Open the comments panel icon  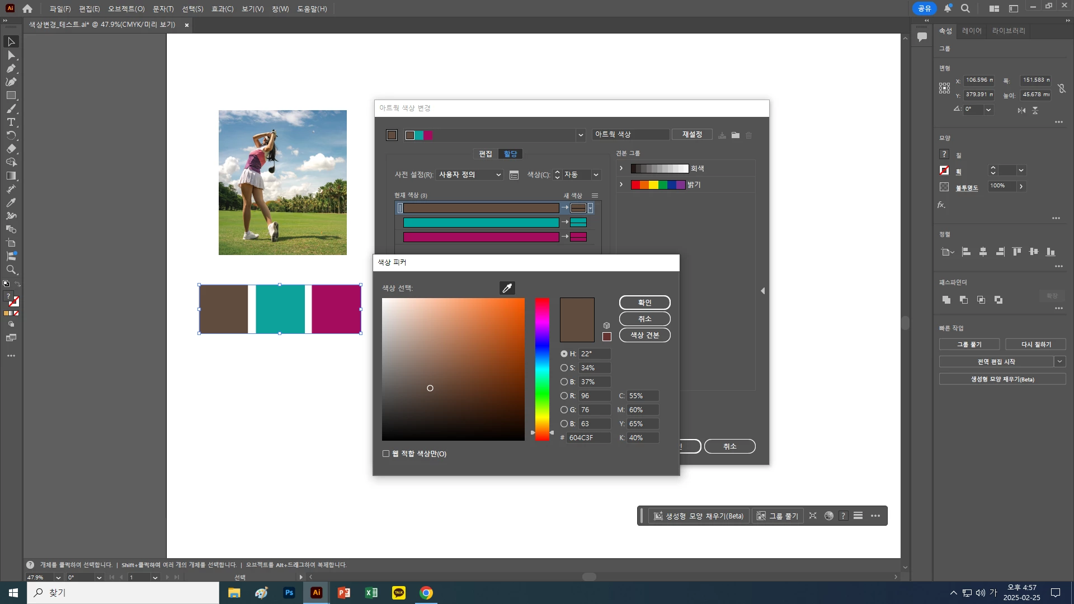(x=922, y=37)
